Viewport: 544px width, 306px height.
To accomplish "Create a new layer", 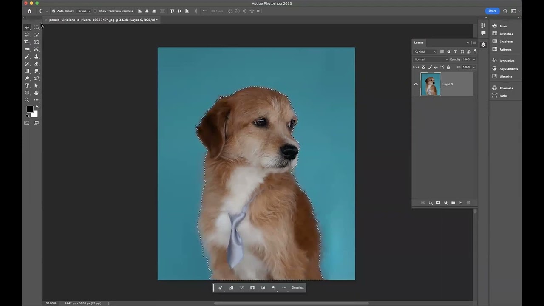I will pyautogui.click(x=461, y=203).
